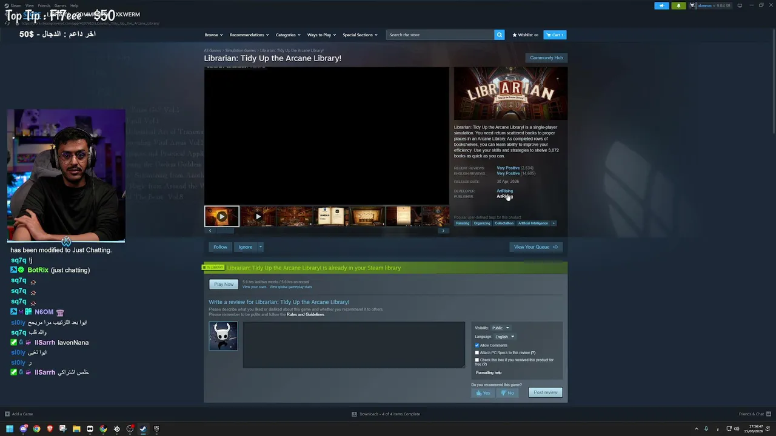Click View global gameplay stats link
The image size is (776, 436).
tap(290, 287)
